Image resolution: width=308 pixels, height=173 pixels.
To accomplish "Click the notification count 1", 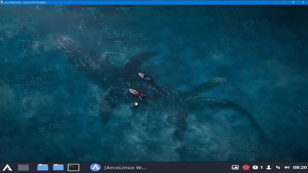I will click(261, 168).
